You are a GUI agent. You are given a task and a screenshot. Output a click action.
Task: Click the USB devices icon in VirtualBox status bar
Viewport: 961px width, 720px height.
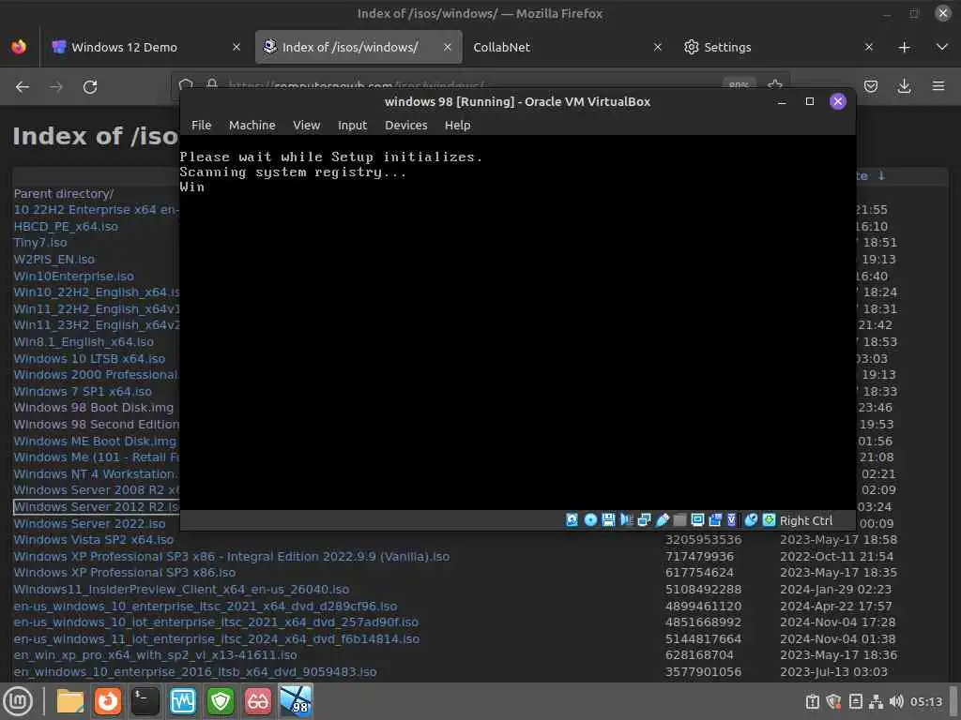click(662, 519)
